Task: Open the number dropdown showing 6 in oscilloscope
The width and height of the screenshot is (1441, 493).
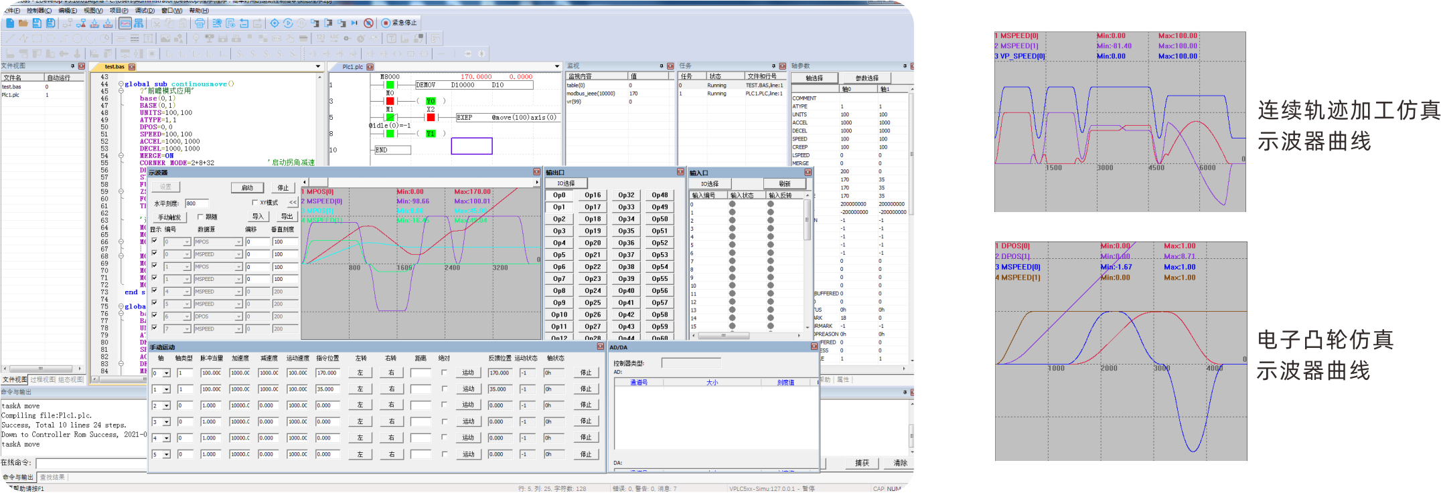Action: pos(187,316)
